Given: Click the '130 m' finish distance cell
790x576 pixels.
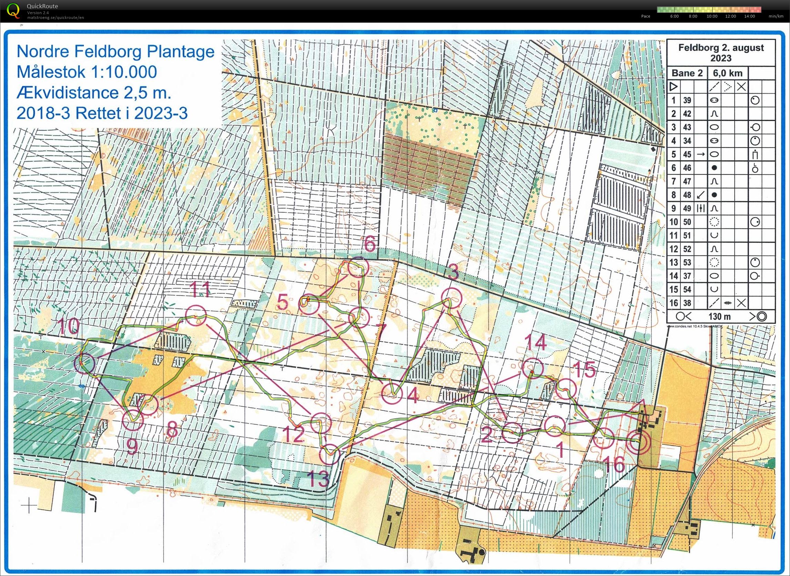Looking at the screenshot, I should (x=720, y=317).
